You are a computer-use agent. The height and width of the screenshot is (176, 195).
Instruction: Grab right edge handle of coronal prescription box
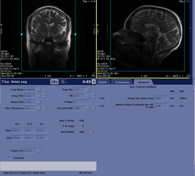pos(75,34)
